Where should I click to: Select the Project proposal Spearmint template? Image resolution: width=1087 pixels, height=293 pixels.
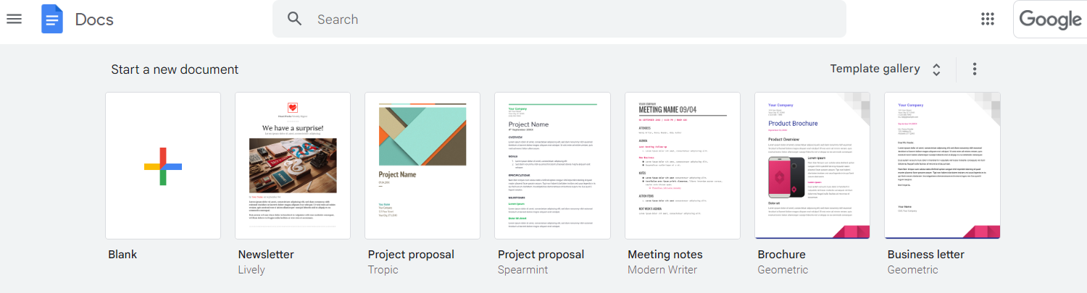click(552, 166)
